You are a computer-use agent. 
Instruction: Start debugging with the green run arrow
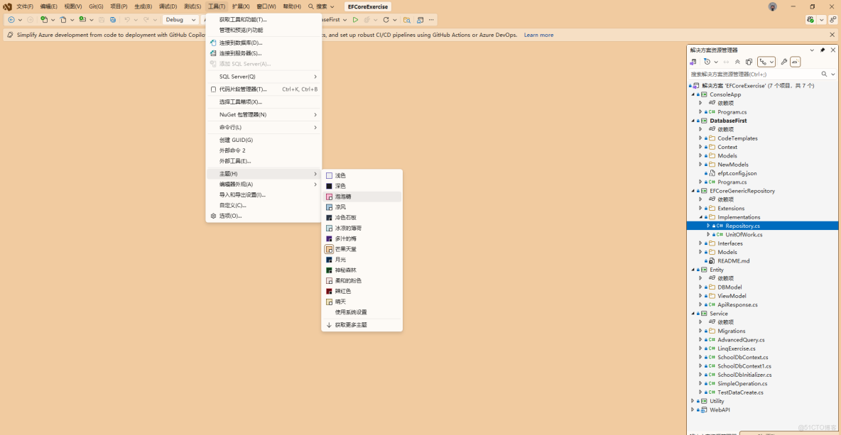coord(354,20)
